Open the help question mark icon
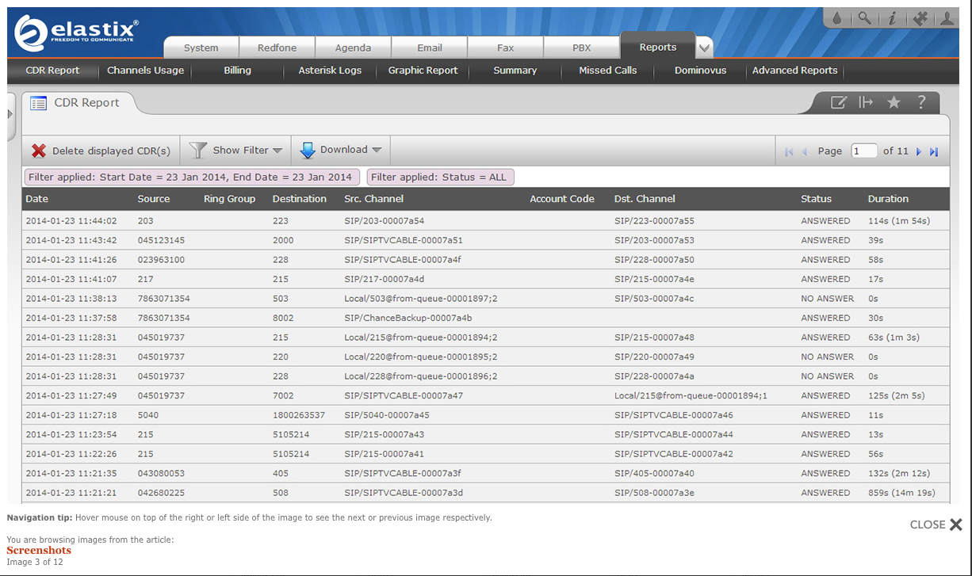 (x=921, y=102)
